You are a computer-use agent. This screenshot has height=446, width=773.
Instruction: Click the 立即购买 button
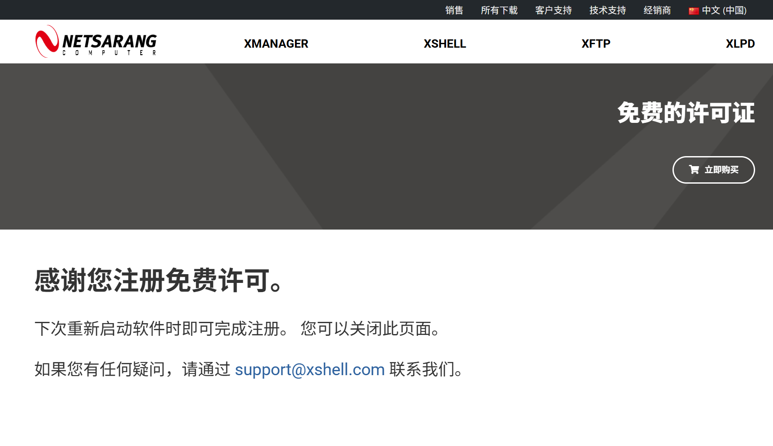click(x=714, y=170)
